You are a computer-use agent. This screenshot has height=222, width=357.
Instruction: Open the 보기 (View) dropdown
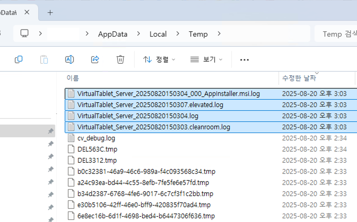pos(206,59)
